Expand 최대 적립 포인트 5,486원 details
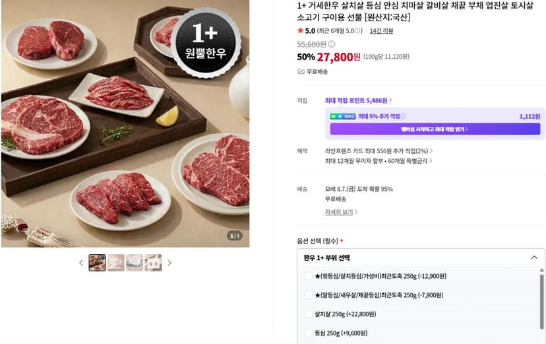 [358, 101]
